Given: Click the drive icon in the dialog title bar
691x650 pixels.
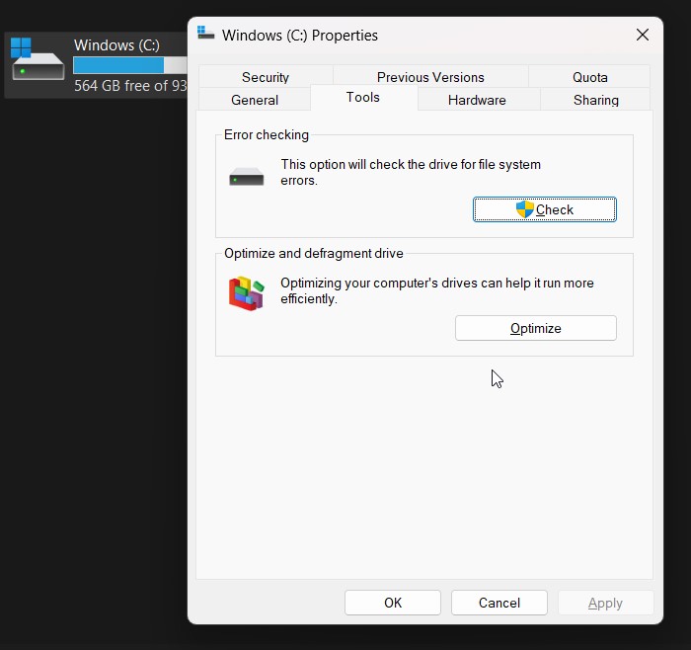Looking at the screenshot, I should tap(205, 33).
